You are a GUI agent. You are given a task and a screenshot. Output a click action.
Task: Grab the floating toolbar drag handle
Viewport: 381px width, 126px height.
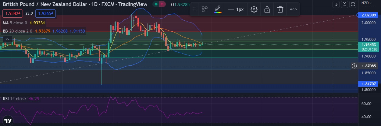point(194,9)
